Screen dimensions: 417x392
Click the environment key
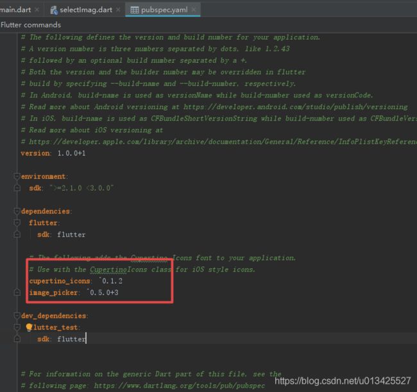point(43,176)
